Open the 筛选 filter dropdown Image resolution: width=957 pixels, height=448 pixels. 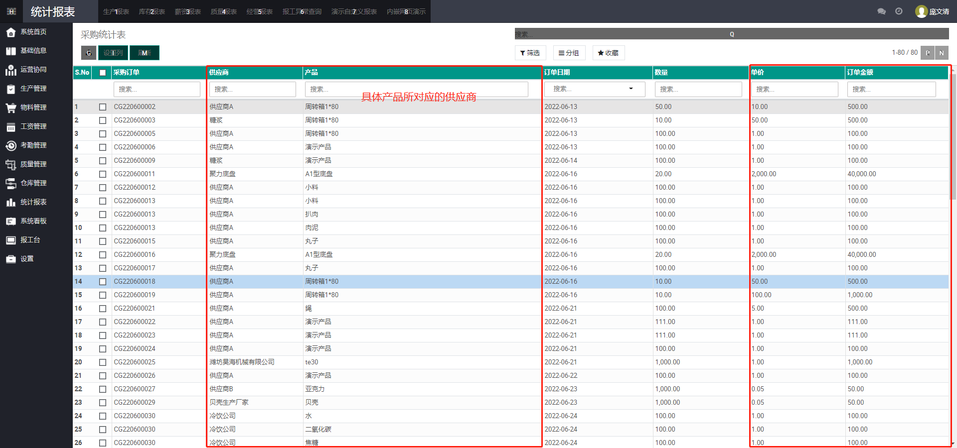(530, 53)
